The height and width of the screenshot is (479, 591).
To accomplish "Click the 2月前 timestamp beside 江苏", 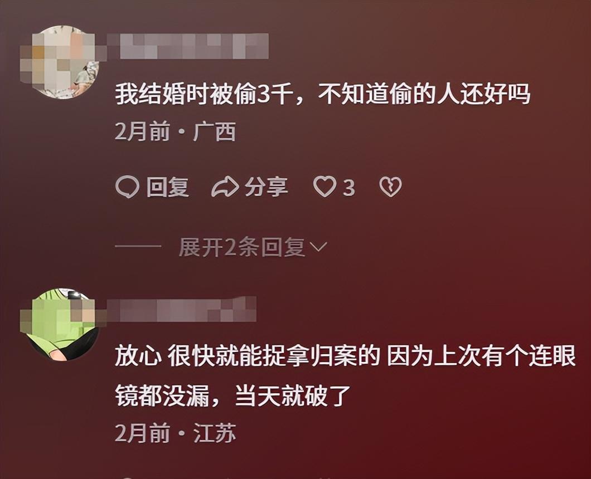I will point(143,433).
